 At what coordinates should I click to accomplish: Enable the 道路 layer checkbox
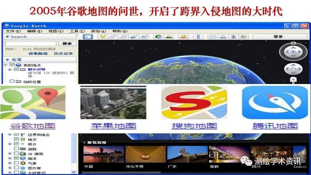point(17,149)
